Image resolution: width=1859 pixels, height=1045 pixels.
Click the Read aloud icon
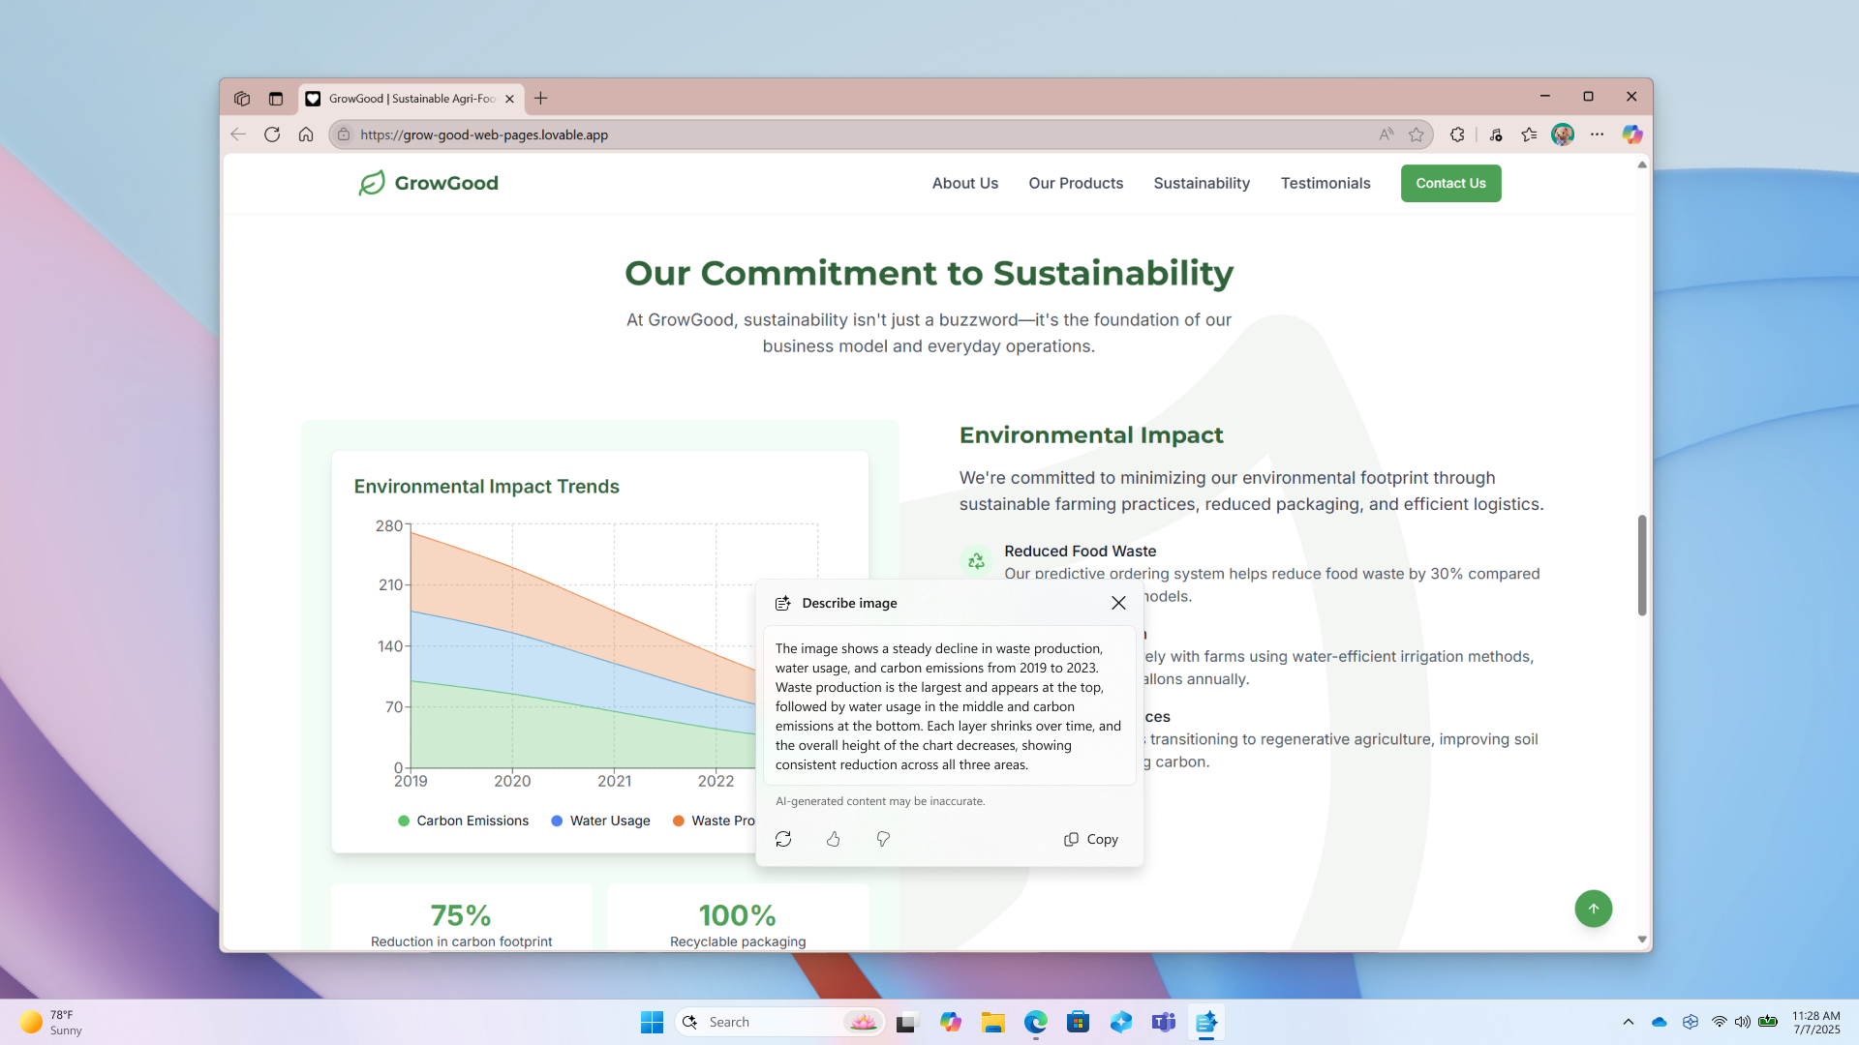click(x=1387, y=134)
